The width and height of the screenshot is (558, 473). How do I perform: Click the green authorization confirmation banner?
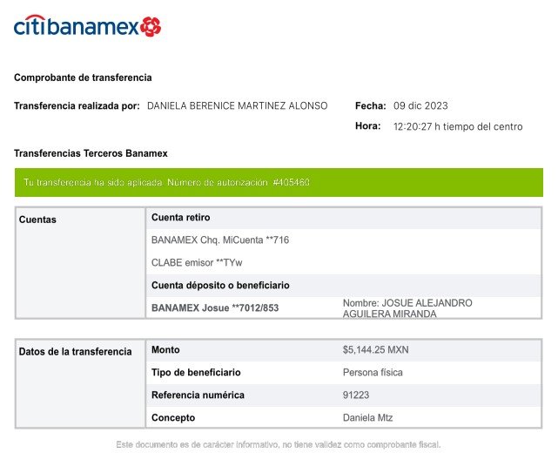[x=279, y=182]
